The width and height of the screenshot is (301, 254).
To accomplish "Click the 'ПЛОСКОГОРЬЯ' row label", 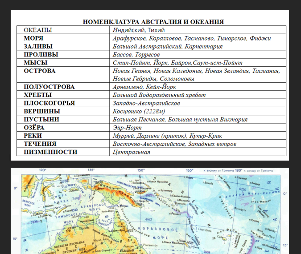I will (x=49, y=103).
